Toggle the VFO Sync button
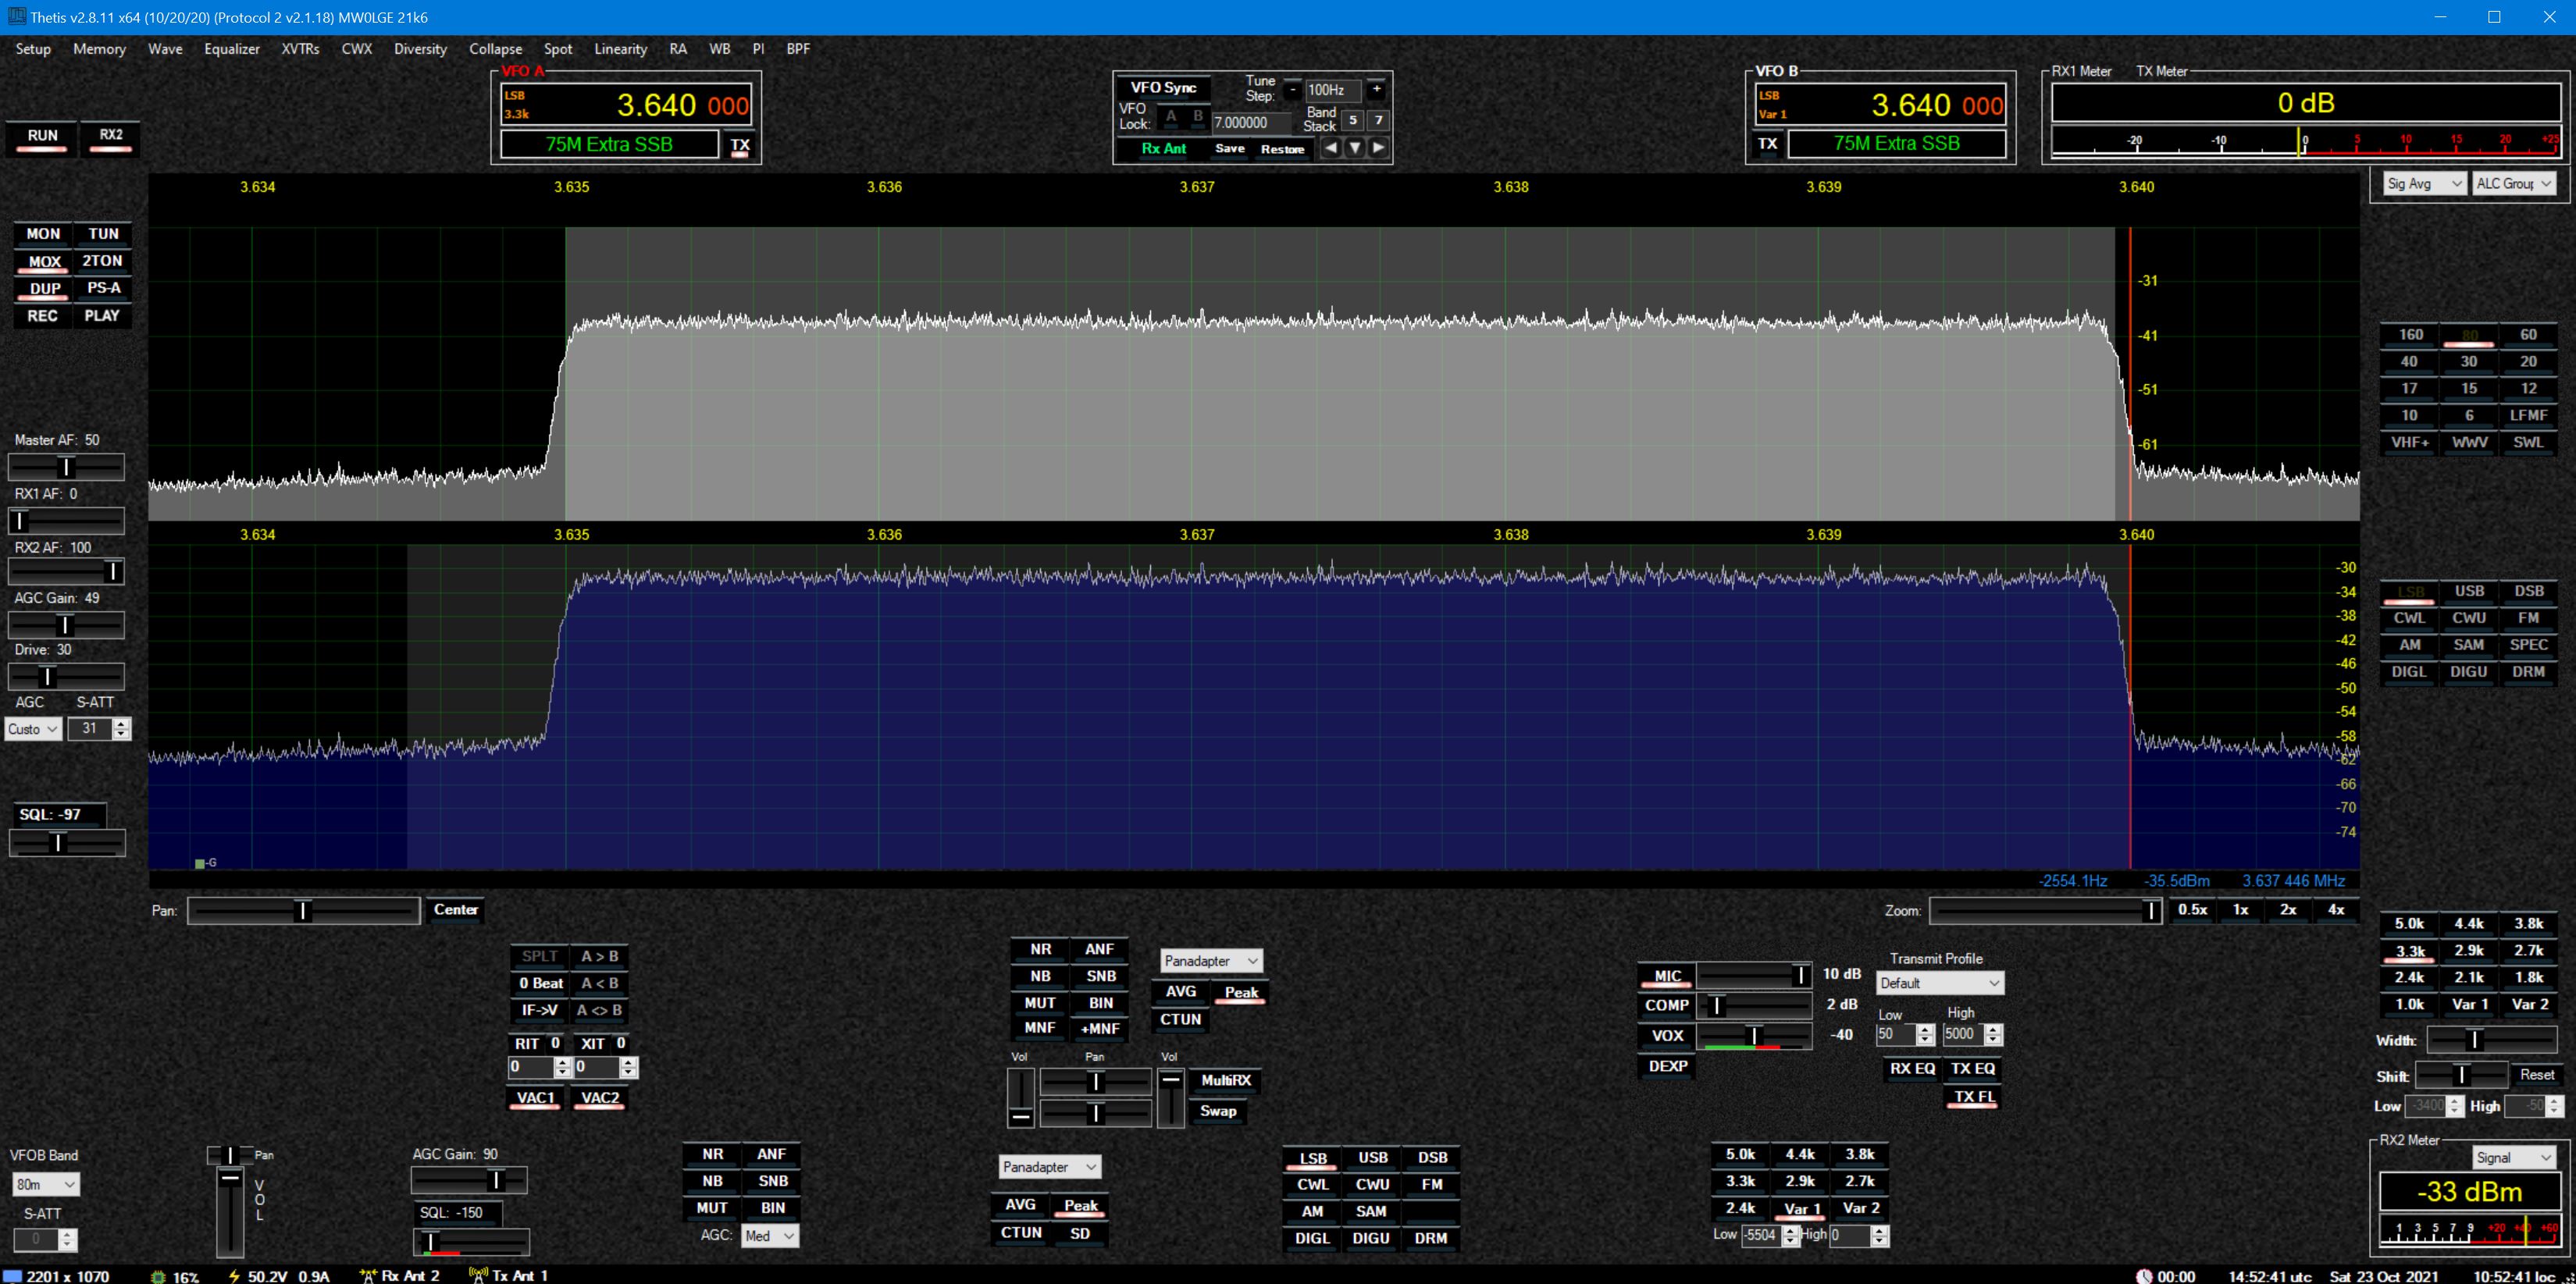This screenshot has height=1284, width=2576. [1163, 88]
